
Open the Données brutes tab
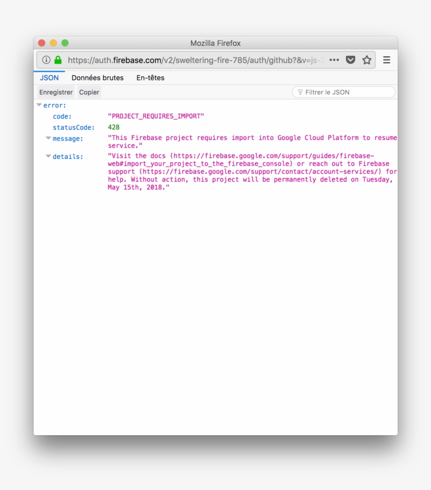97,78
